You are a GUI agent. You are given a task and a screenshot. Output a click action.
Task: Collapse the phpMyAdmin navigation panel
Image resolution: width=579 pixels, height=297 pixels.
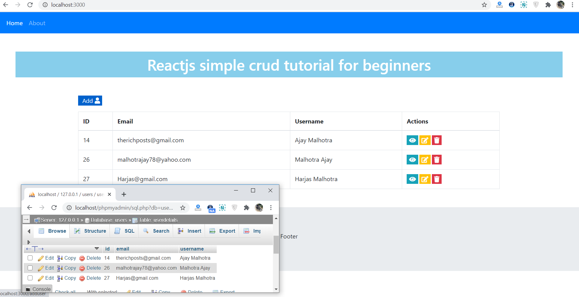pyautogui.click(x=29, y=231)
